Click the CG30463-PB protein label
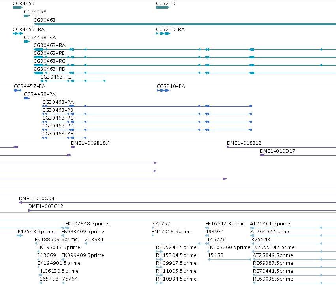336x285 pixels. click(58, 110)
